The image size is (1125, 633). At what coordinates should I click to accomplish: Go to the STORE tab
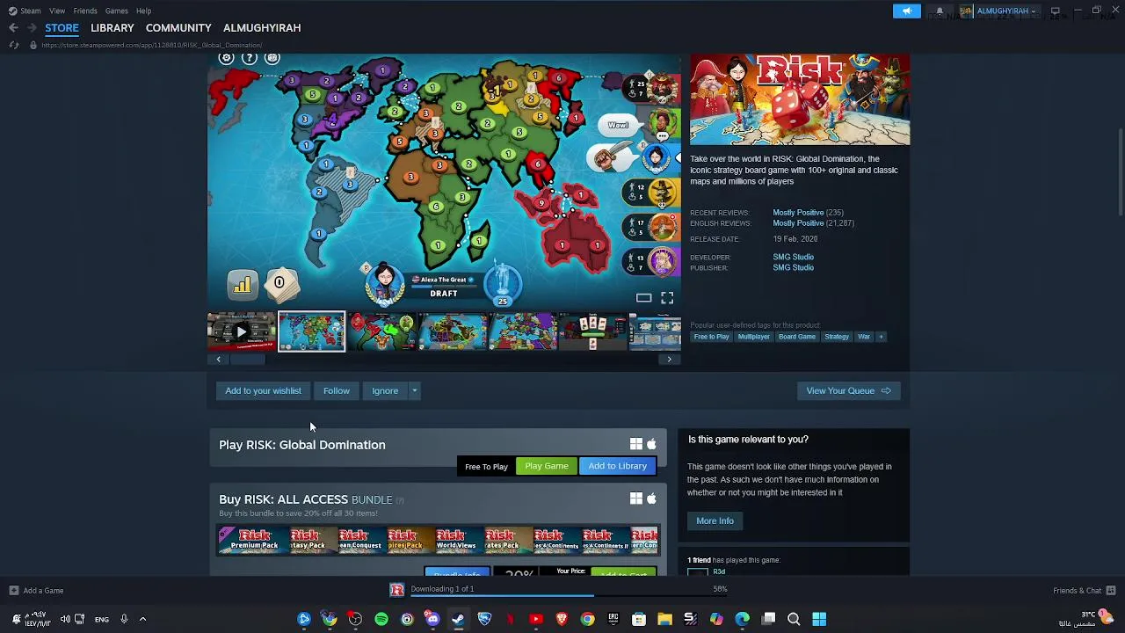(62, 28)
